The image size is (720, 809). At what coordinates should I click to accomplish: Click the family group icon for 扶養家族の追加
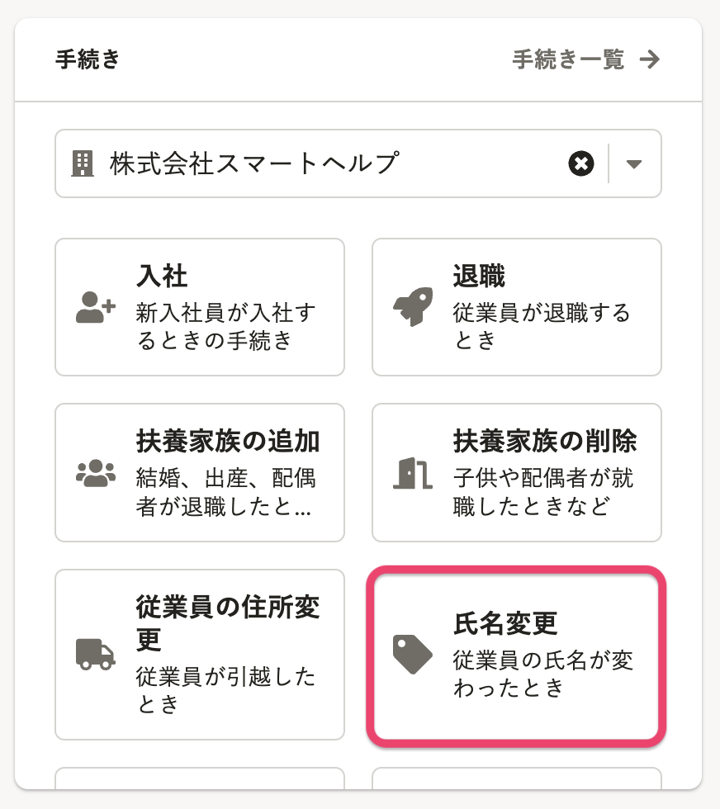pos(95,472)
